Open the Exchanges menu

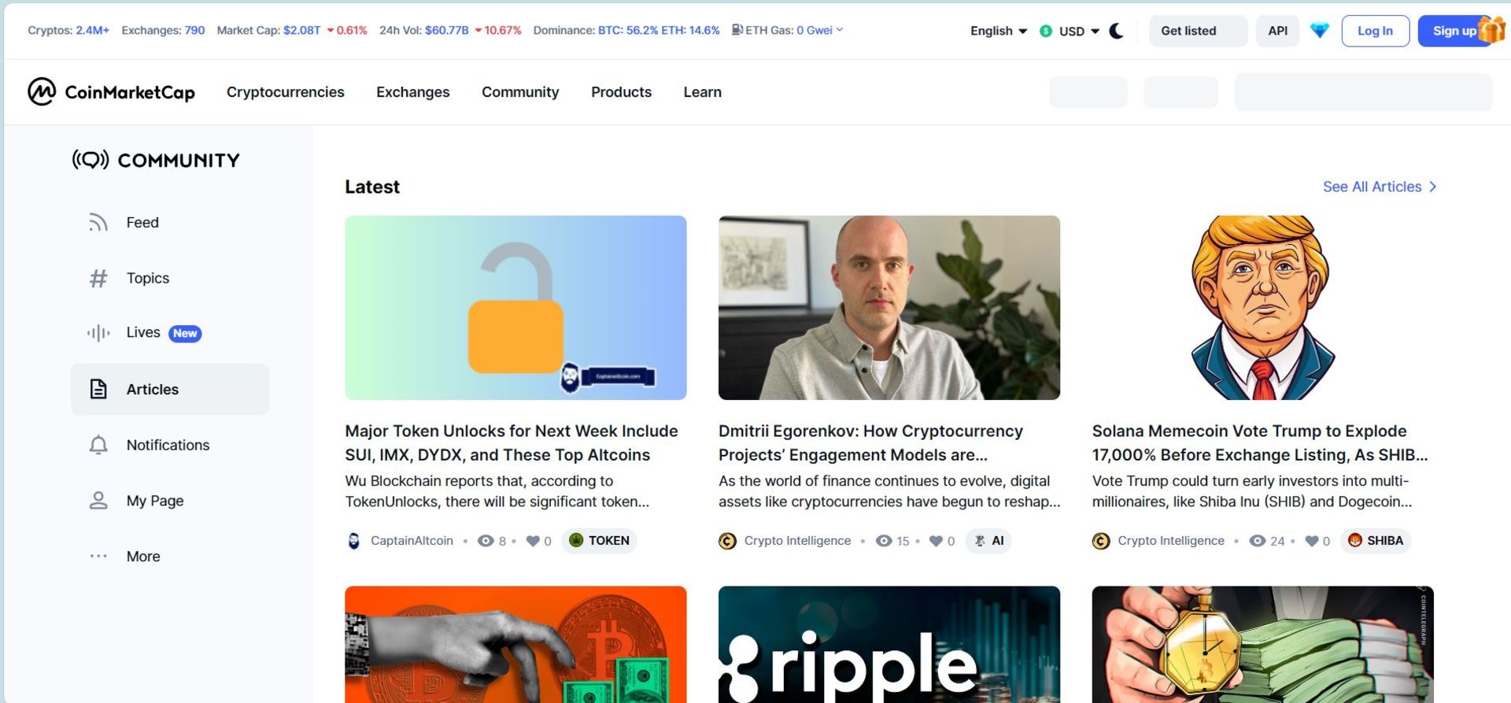[x=413, y=92]
